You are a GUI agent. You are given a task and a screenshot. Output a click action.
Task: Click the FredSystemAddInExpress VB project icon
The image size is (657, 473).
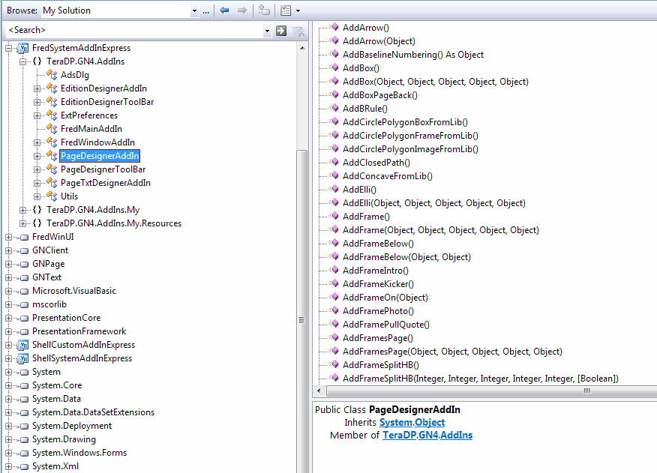(23, 48)
